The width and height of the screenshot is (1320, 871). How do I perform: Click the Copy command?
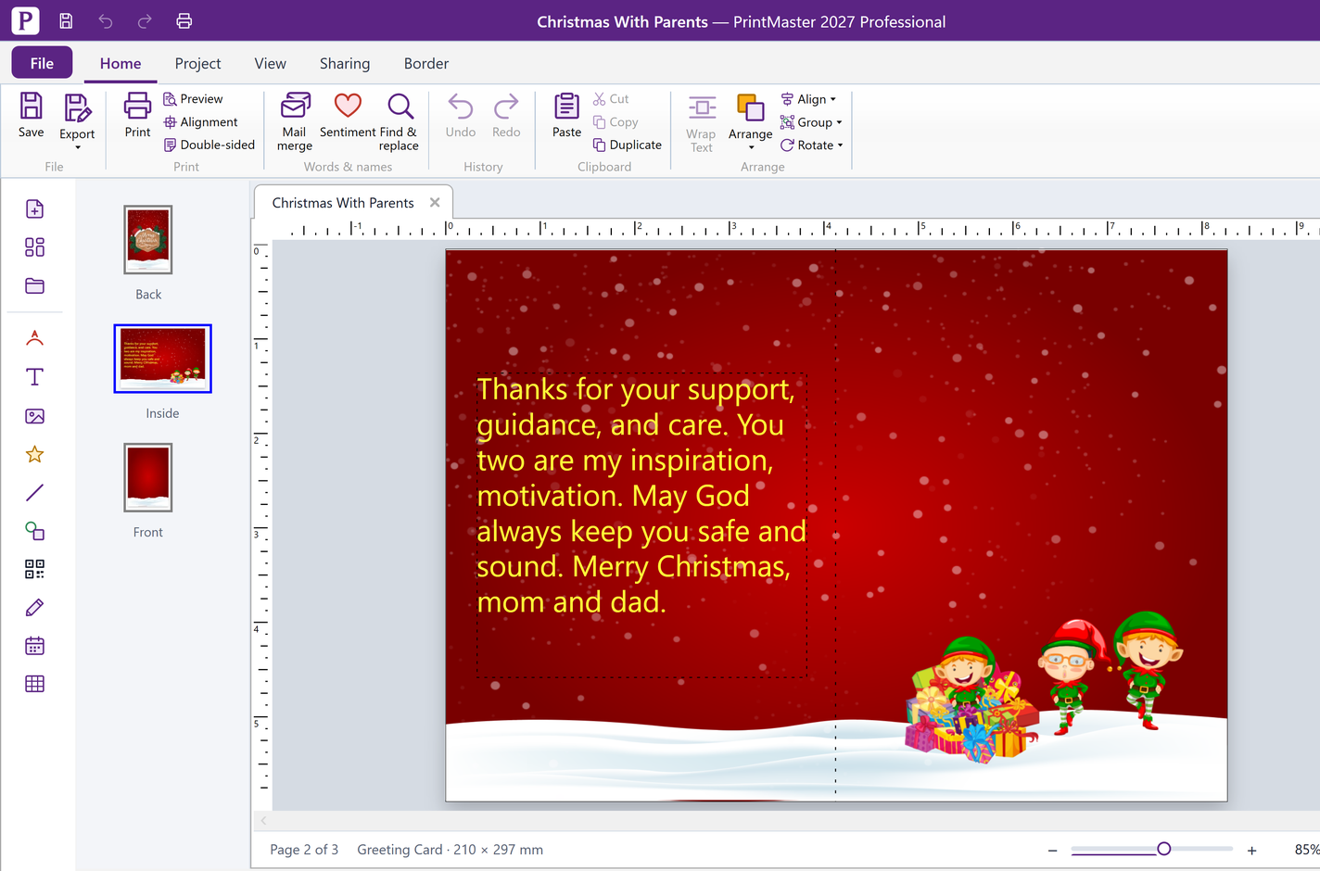pyautogui.click(x=616, y=122)
